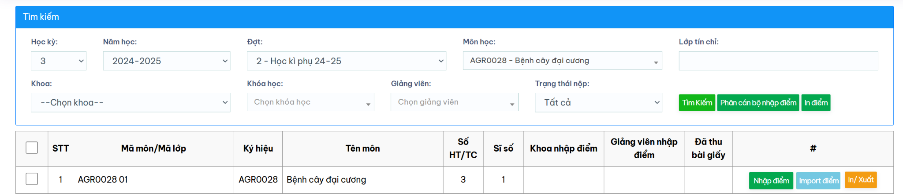Viewport: 903px width, 196px height.
Task: Click the Tên môn column header
Action: [x=363, y=149]
